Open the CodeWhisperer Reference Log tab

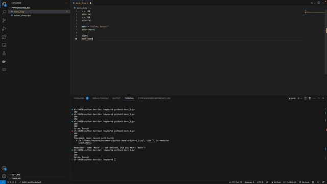154,98
